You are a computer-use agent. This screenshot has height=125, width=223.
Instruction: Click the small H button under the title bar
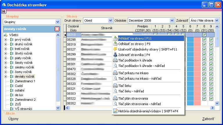(x=3, y=11)
